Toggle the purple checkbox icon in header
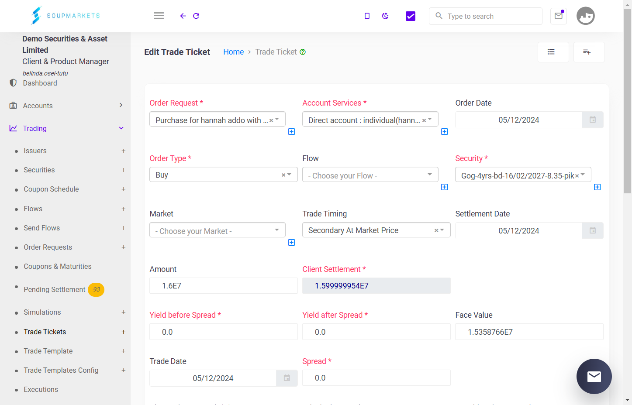Image resolution: width=632 pixels, height=405 pixels. 411,16
